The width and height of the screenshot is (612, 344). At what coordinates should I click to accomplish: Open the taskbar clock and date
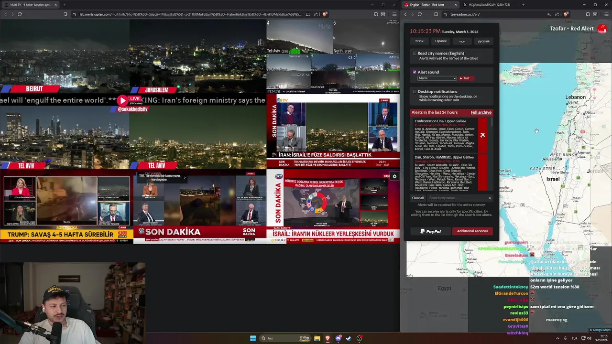(601, 338)
